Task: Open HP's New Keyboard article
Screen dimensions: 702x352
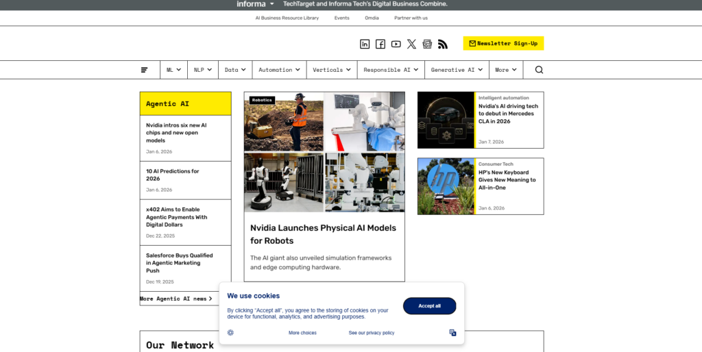Action: click(x=507, y=180)
